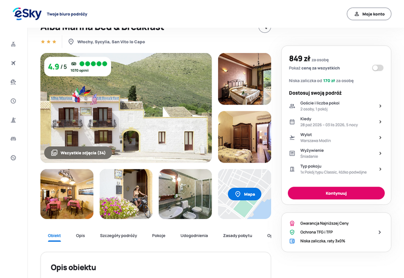Click the three-star hotel rating
Viewport: 404px width, 278px height.
[x=48, y=42]
